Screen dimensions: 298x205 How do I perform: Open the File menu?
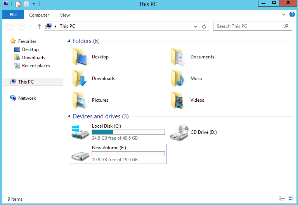click(x=13, y=15)
